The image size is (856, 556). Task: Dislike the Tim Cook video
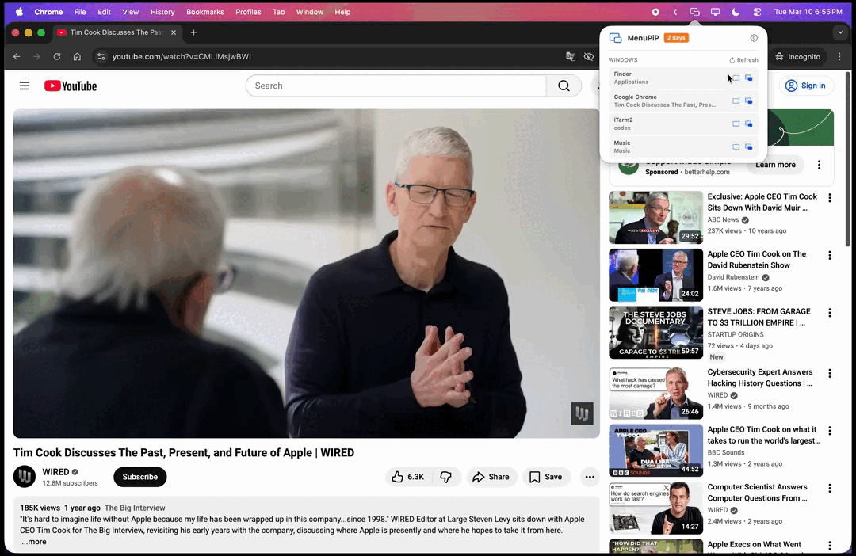446,477
